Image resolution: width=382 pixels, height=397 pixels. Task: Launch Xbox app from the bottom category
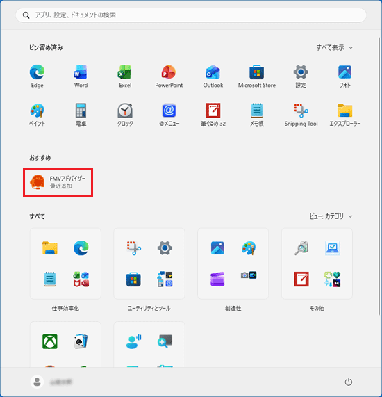[x=50, y=341]
